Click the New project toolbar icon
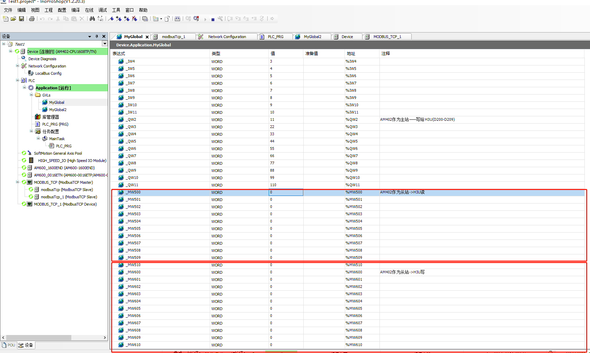 [x=6, y=19]
